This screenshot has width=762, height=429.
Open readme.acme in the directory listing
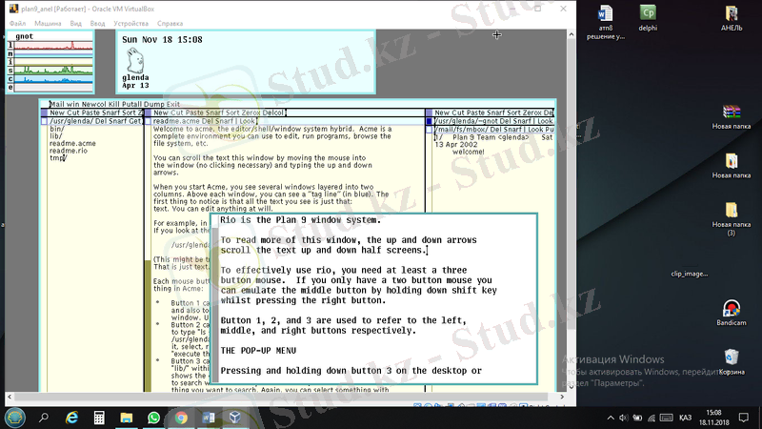pyautogui.click(x=72, y=144)
